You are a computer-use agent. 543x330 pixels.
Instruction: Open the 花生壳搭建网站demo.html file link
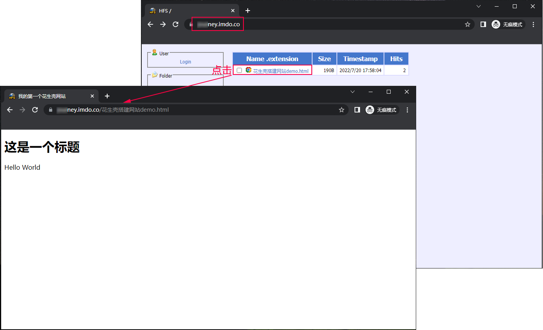(280, 71)
